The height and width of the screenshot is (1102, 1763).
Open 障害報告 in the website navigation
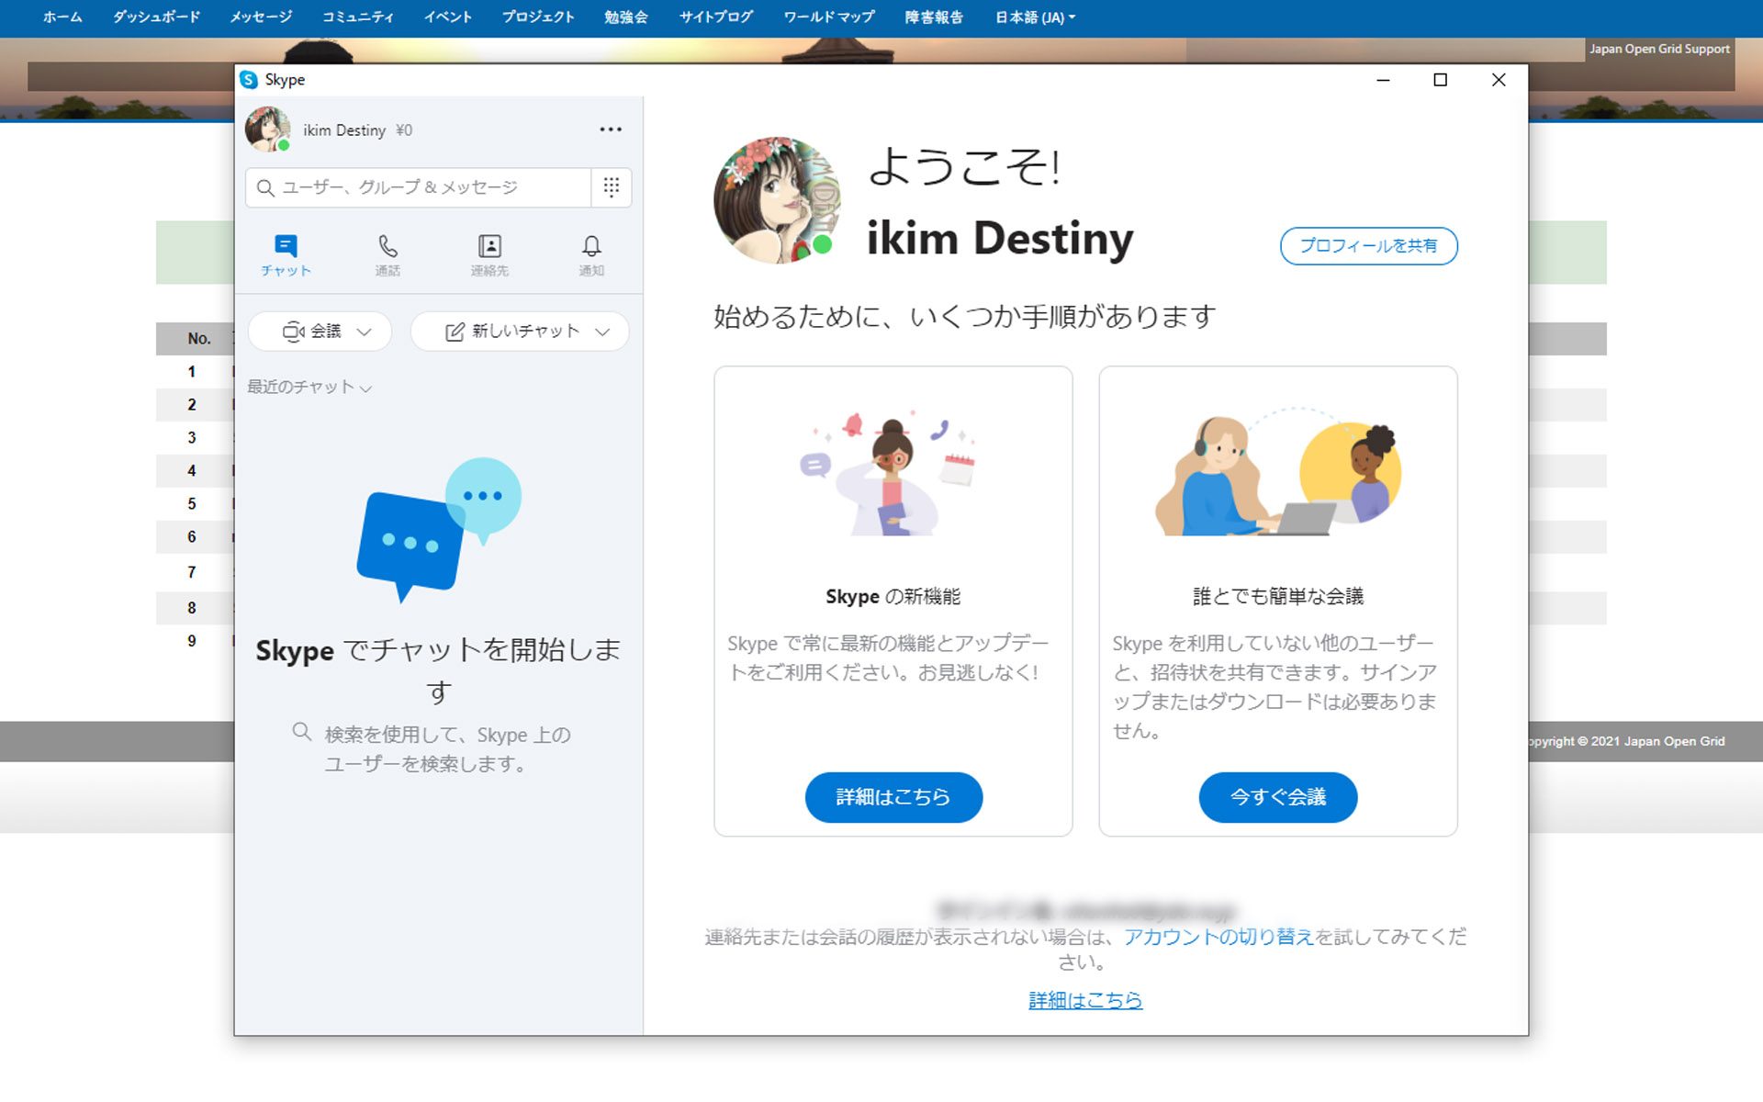point(934,17)
